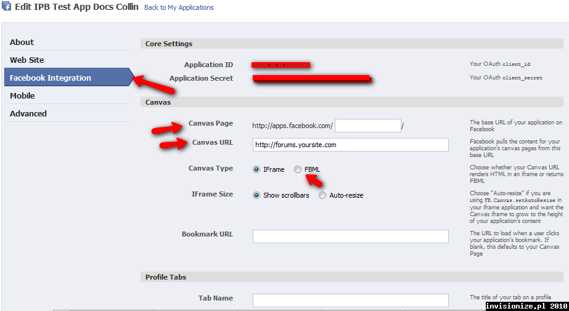Image resolution: width=569 pixels, height=311 pixels.
Task: Switch to the Web Site tab
Action: point(27,60)
